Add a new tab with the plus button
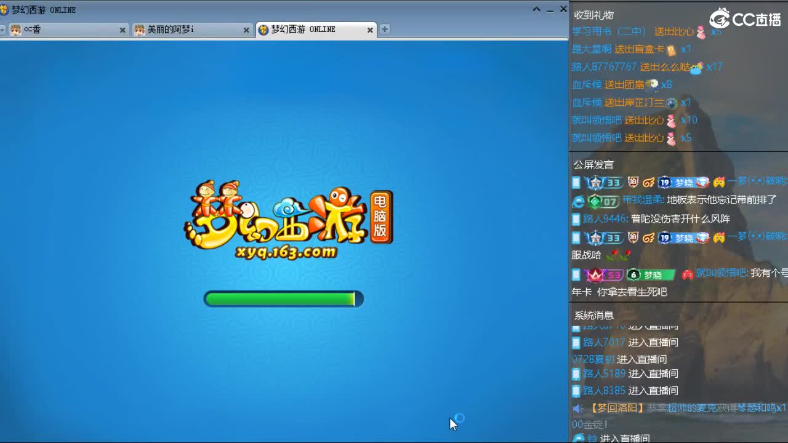788x443 pixels. point(385,29)
